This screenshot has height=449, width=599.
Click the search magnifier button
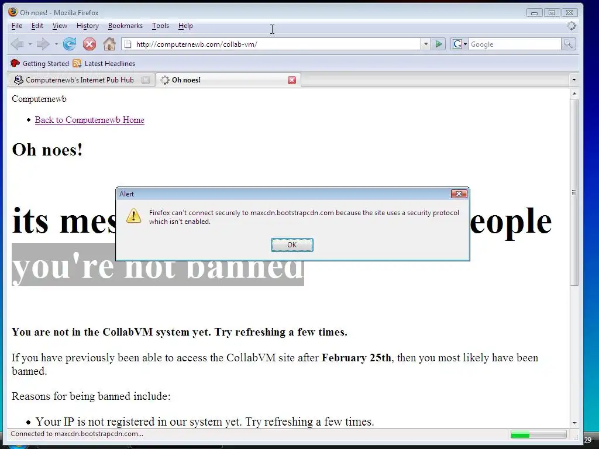click(x=568, y=44)
